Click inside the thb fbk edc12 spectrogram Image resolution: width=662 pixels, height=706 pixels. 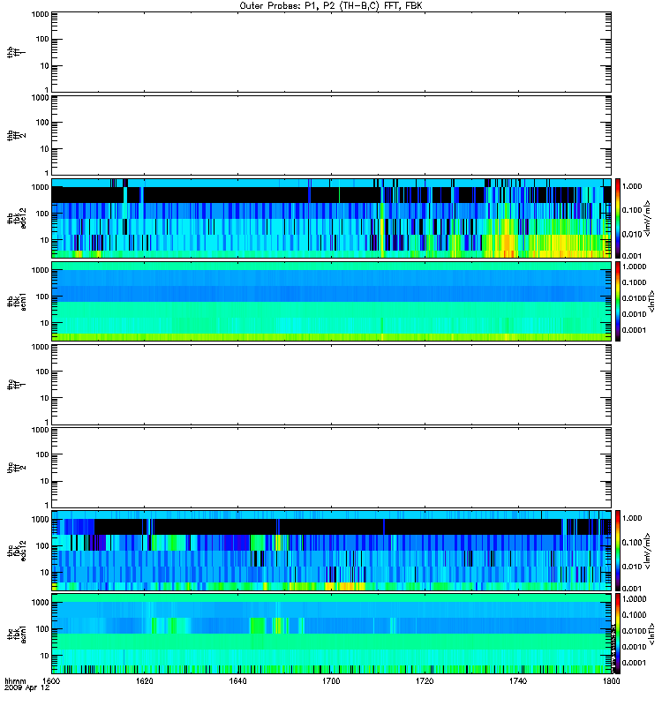(331, 218)
